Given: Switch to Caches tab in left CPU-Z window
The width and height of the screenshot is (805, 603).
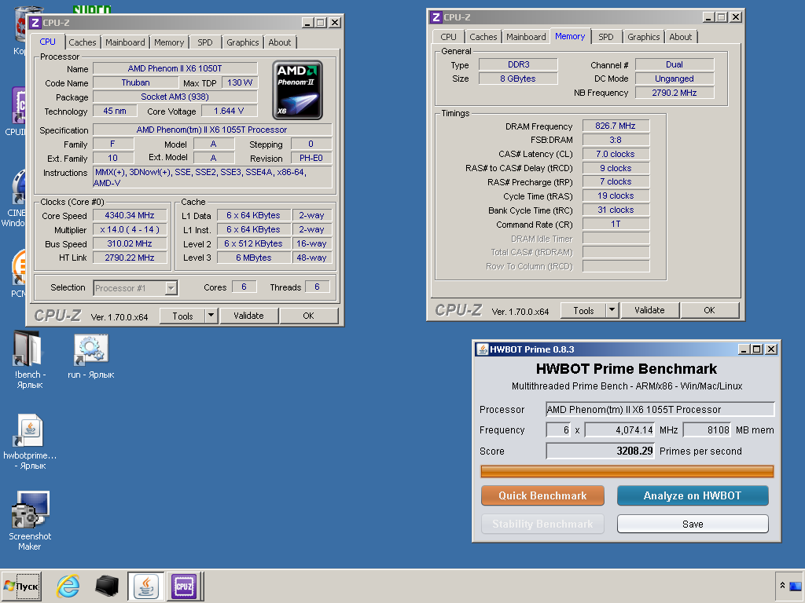Looking at the screenshot, I should (82, 42).
